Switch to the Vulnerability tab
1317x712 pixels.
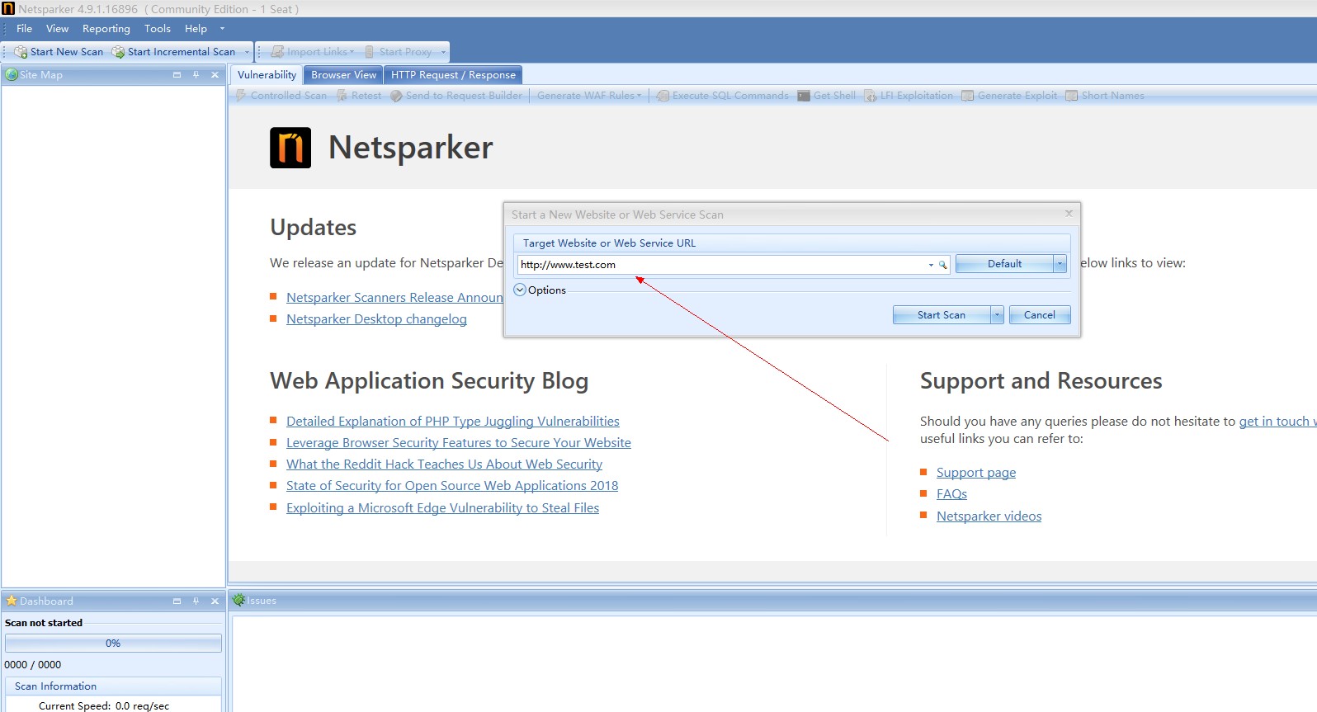tap(267, 74)
